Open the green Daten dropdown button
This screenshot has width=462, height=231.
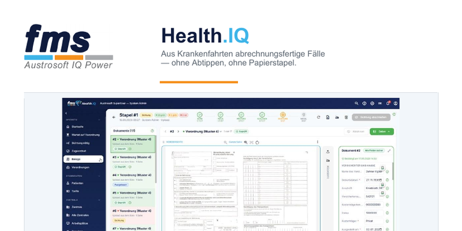tap(382, 132)
